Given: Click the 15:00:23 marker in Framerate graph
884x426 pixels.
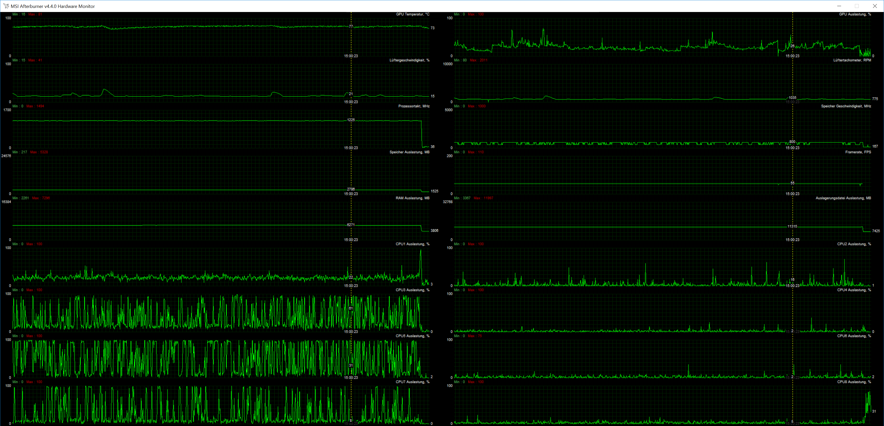Looking at the screenshot, I should (x=792, y=194).
